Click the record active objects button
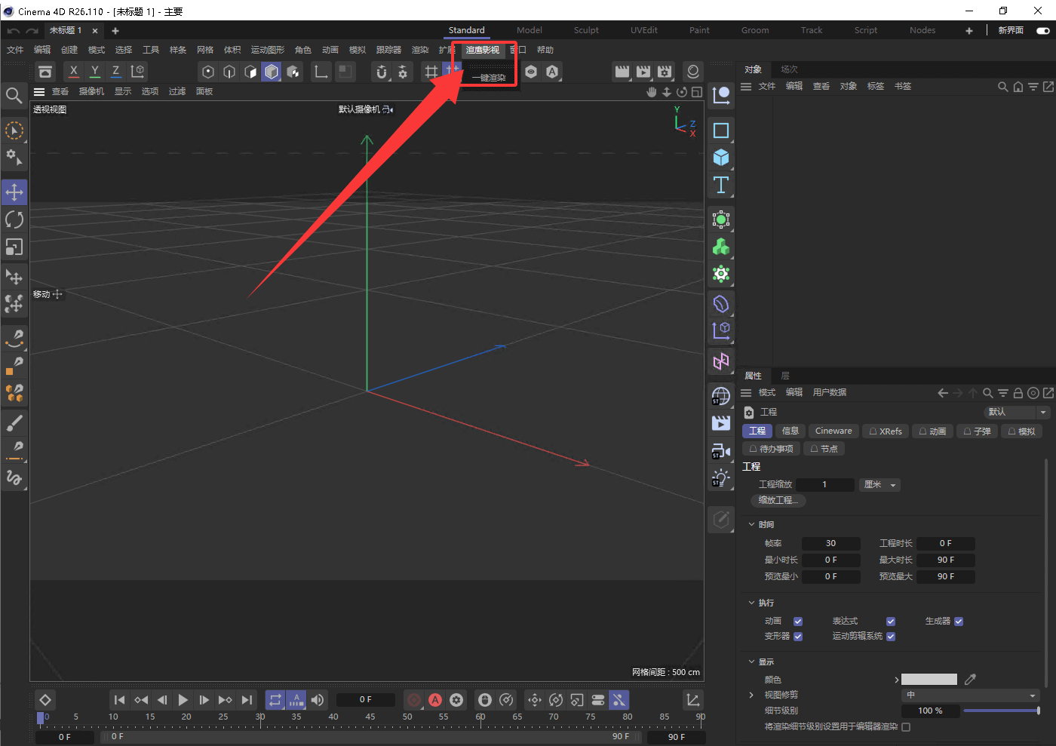This screenshot has width=1056, height=746. [413, 700]
